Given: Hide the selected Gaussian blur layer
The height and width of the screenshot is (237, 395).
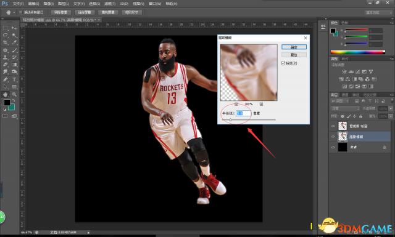Looking at the screenshot, I should click(333, 137).
